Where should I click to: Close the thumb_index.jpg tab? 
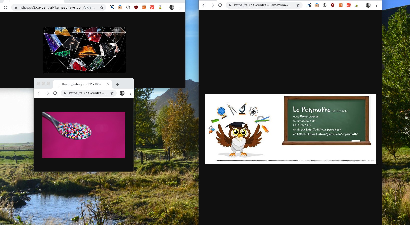pos(108,84)
